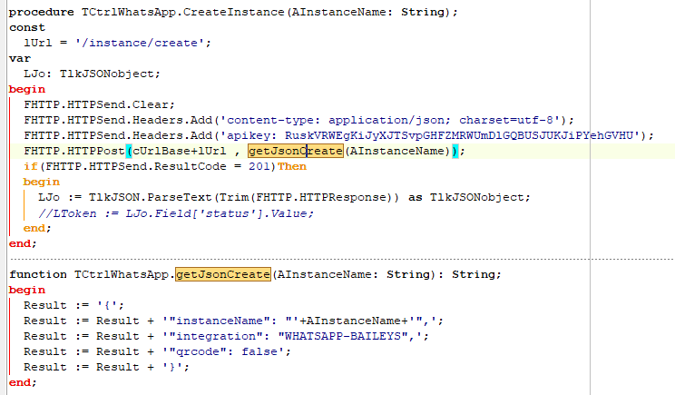Screen dimensions: 675x395
Task: Click the commented LToken line
Action: tap(176, 213)
